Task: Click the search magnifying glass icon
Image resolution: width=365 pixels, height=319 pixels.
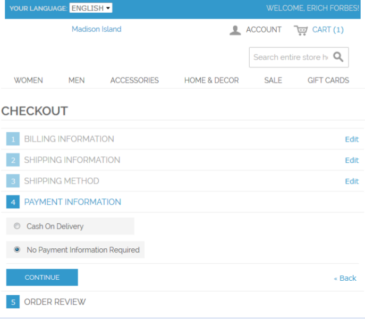Action: [x=338, y=57]
